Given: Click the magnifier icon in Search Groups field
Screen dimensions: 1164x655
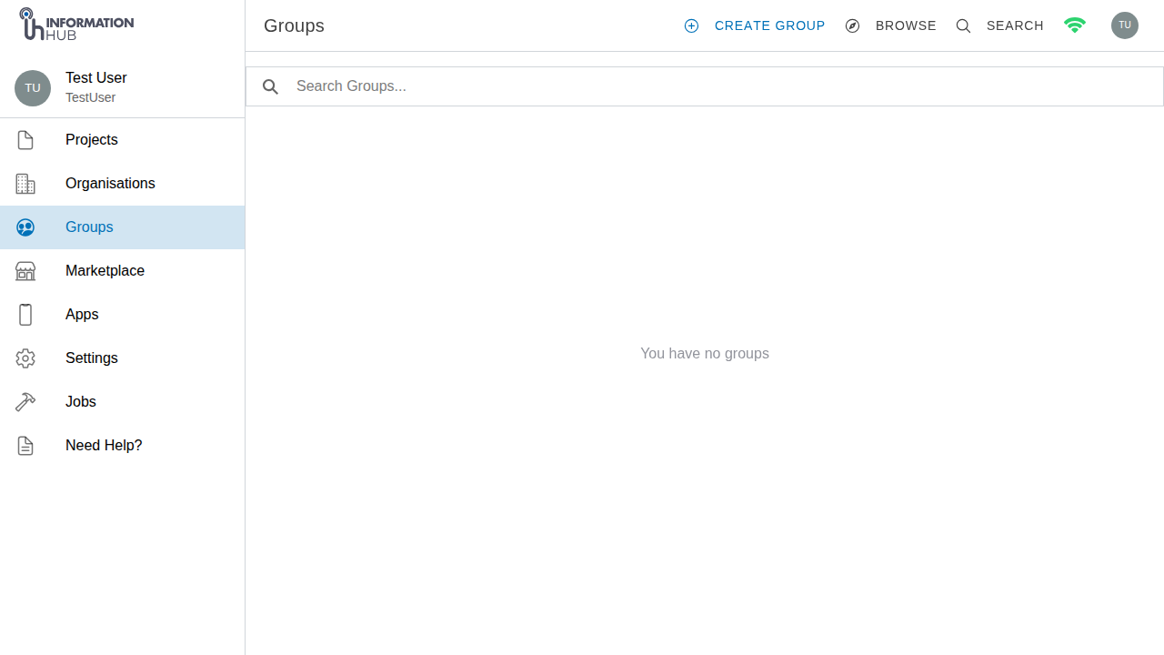Looking at the screenshot, I should coord(270,86).
